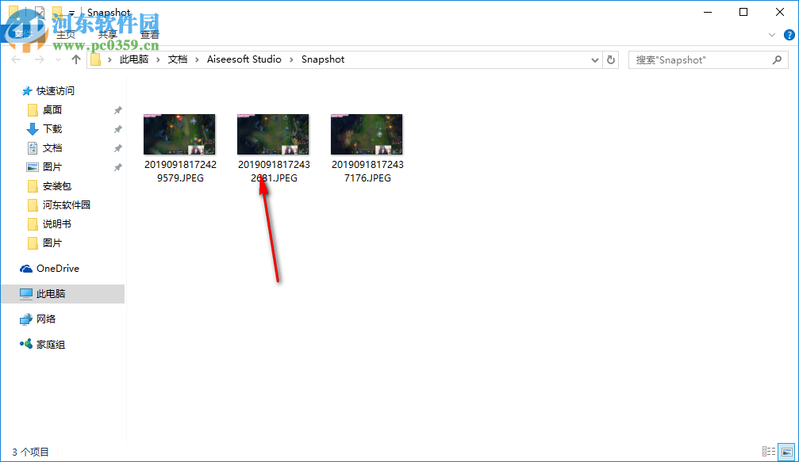799x462 pixels.
Task: Click the Refresh icon in address bar
Action: pyautogui.click(x=609, y=59)
